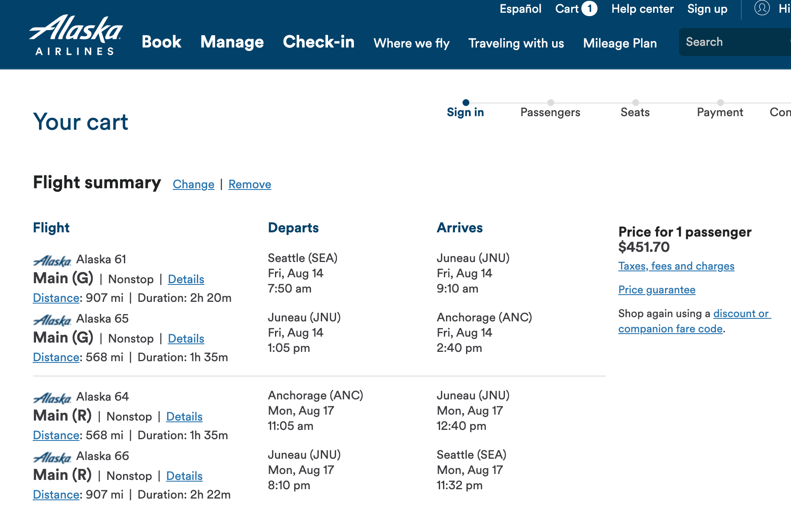Click Alaska logo beside flight 64

coord(52,398)
